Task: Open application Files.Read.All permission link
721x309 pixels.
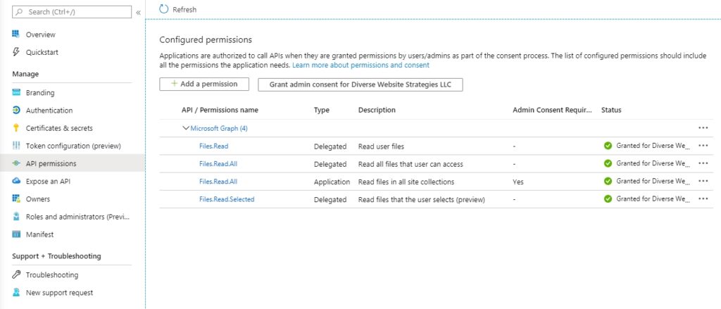Action: coord(218,181)
